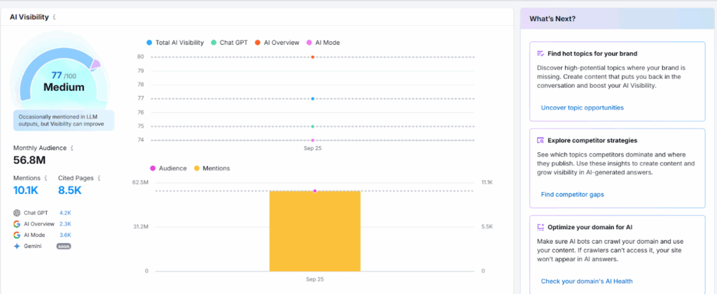Click the info icon beside AI Visibility title
This screenshot has width=717, height=294.
(55, 17)
